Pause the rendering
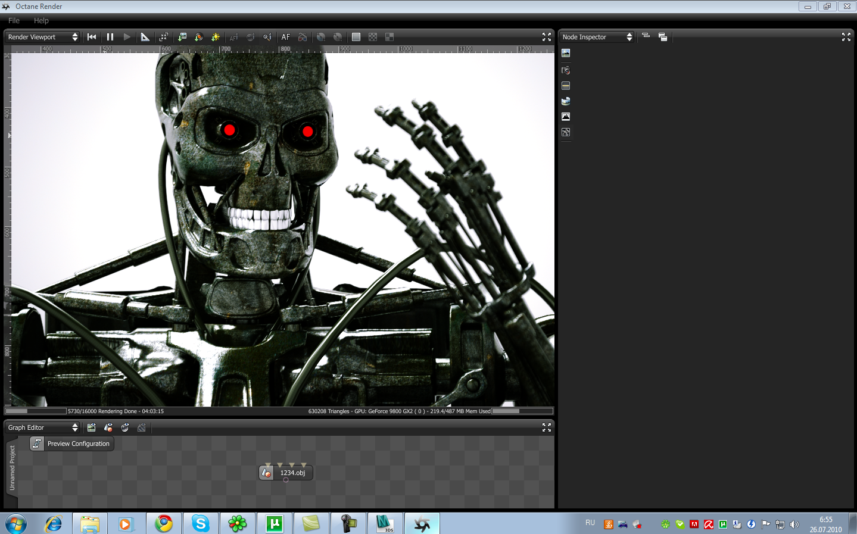 coord(110,37)
